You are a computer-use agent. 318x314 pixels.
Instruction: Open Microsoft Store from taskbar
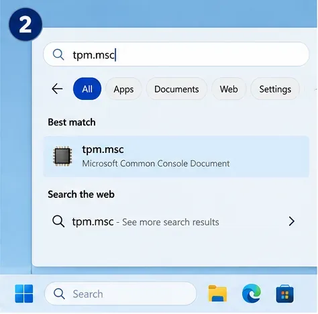coord(284,294)
